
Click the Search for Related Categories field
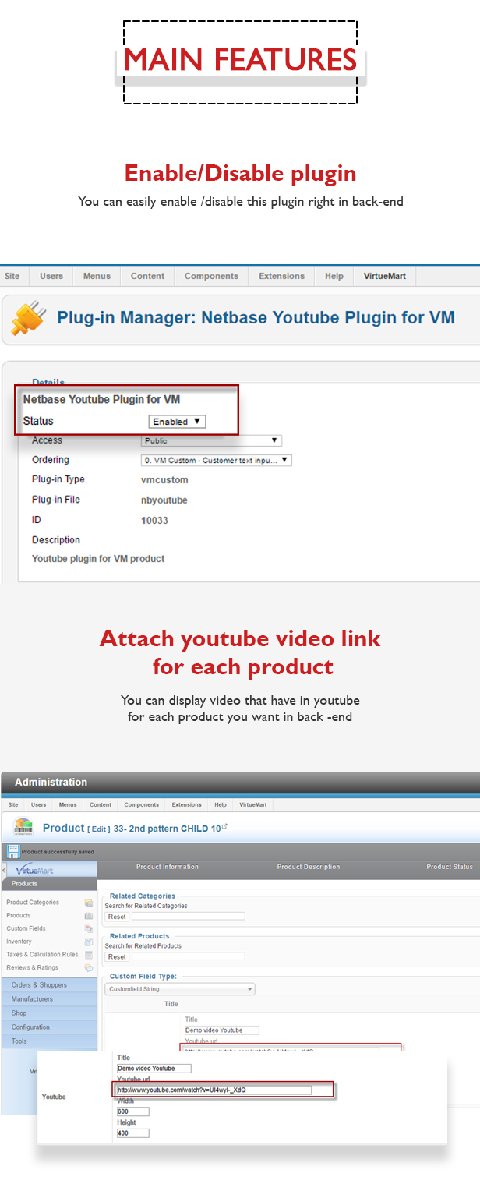188,917
